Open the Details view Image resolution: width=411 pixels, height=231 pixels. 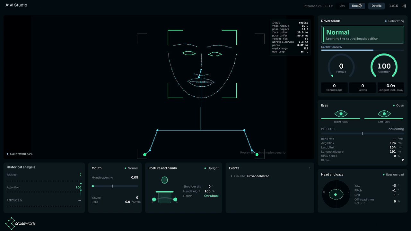point(376,6)
